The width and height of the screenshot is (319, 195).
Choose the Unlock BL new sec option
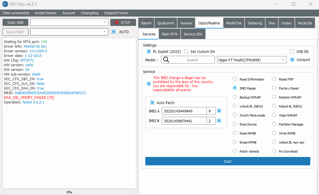[x=274, y=142]
